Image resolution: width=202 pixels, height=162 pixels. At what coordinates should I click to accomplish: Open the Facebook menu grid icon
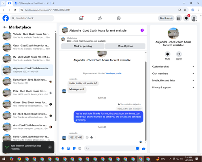pyautogui.click(x=179, y=18)
